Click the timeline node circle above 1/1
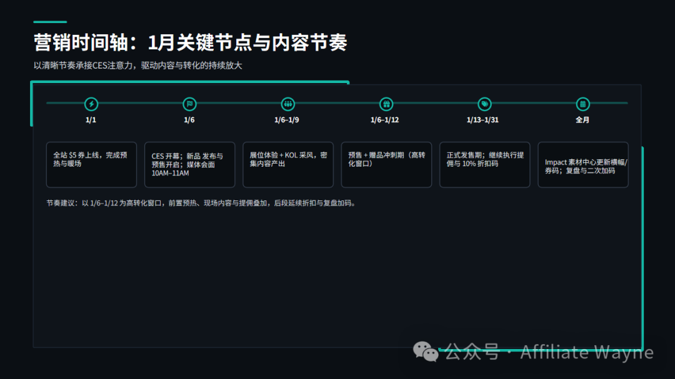This screenshot has width=675, height=379. coord(91,104)
